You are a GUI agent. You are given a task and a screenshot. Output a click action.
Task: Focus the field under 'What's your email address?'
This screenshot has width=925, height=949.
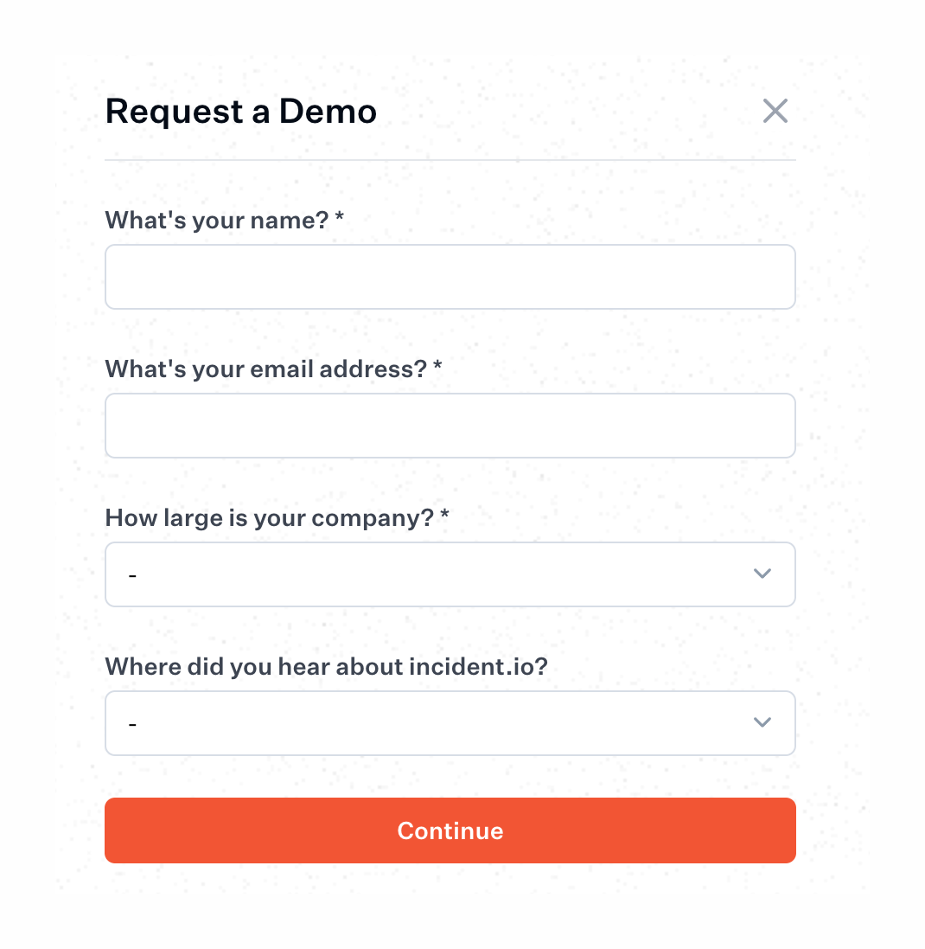(450, 425)
